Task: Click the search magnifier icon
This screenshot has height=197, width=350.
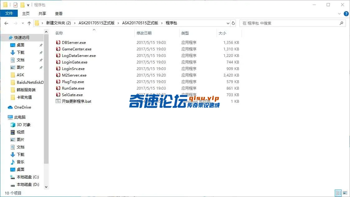Action: (x=341, y=23)
